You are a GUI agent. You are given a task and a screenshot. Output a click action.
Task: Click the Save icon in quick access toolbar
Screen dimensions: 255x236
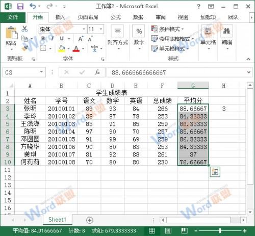pyautogui.click(x=20, y=7)
